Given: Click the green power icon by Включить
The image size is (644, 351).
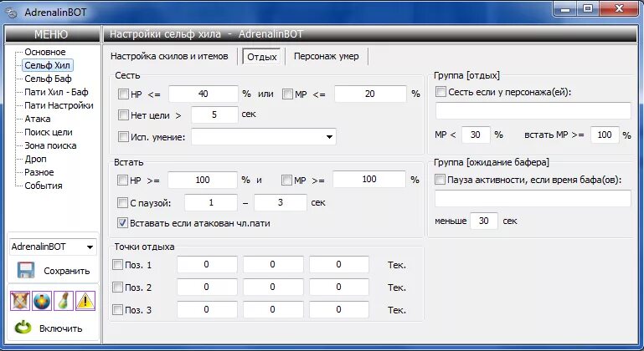Looking at the screenshot, I should pos(23,328).
